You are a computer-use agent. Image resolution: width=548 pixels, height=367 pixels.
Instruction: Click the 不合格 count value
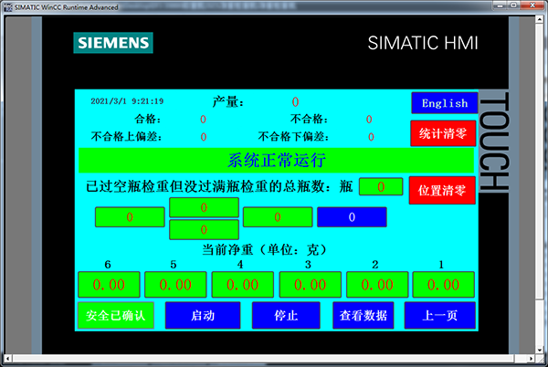(369, 120)
